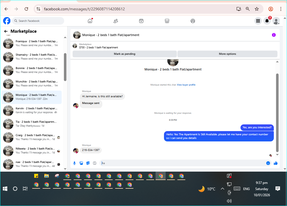
Task: Open the weather 10°C widget
Action: (207, 189)
